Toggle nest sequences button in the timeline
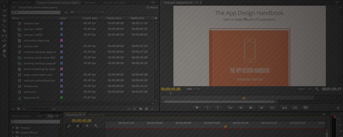Viewport: 343px width, 137px height. (x=70, y=126)
